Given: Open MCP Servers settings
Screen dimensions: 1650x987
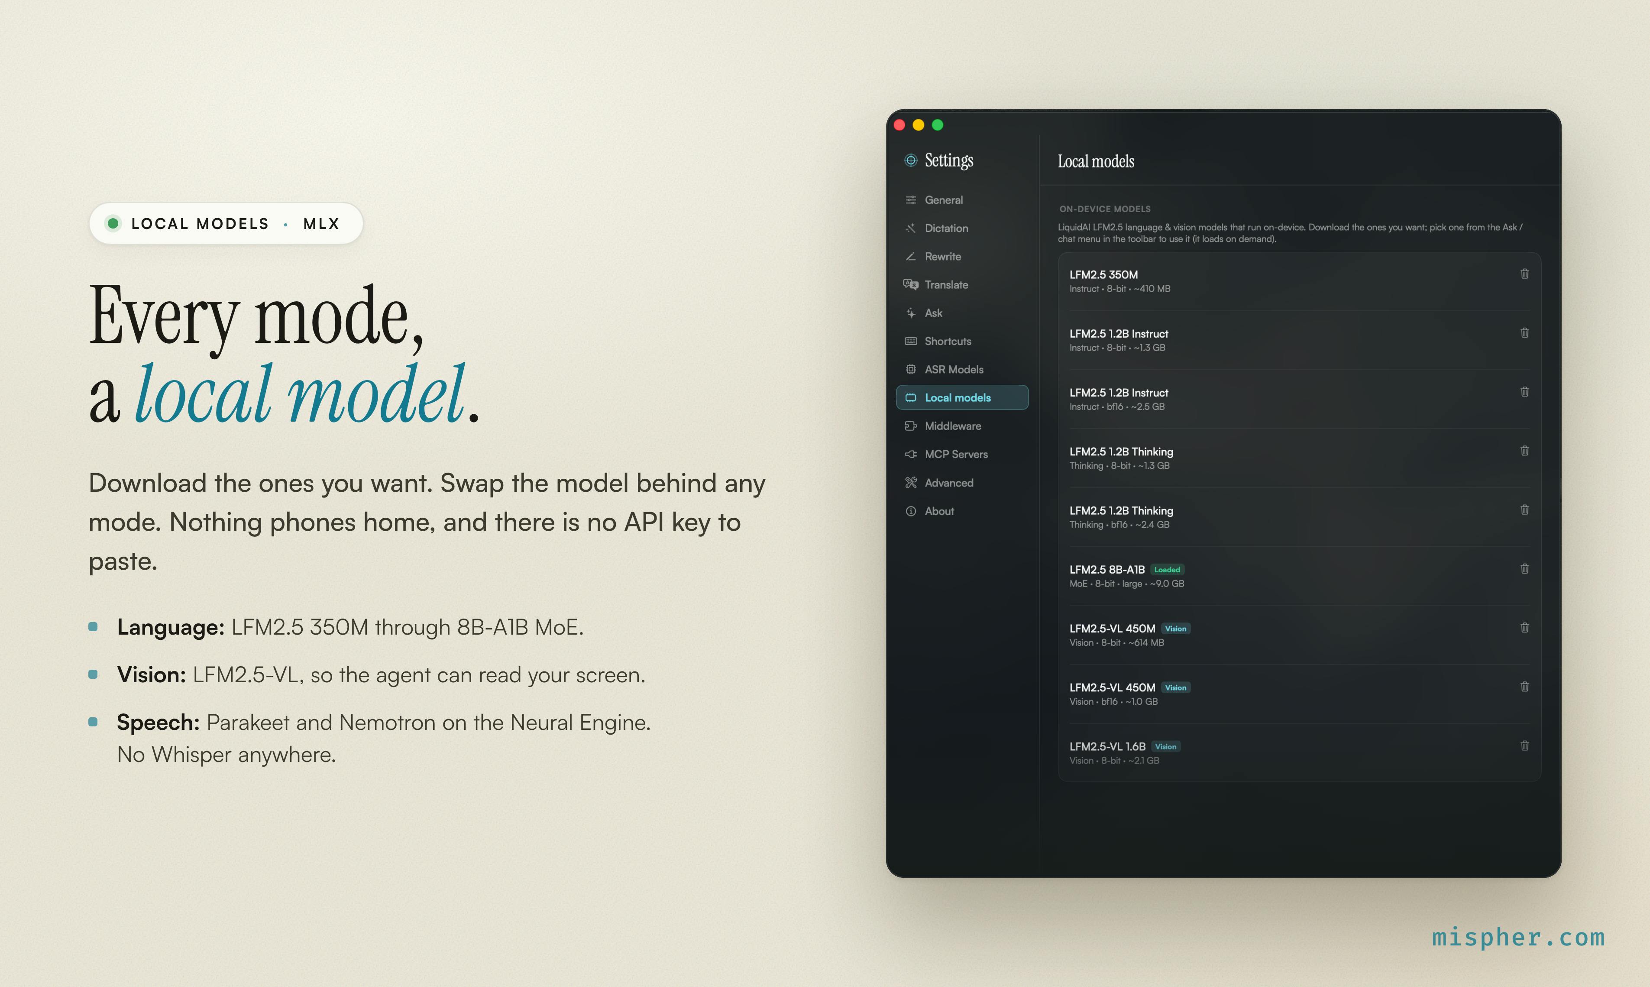Looking at the screenshot, I should pyautogui.click(x=962, y=454).
